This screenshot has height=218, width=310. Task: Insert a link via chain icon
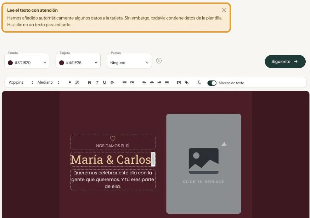coord(186,83)
